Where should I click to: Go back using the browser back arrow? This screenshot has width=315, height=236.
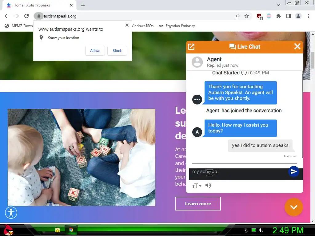pos(7,16)
